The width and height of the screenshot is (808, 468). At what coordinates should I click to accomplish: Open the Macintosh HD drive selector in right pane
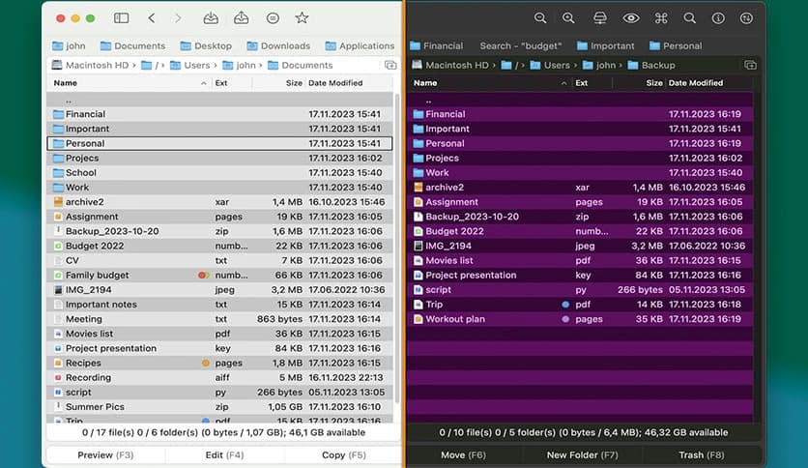pos(454,65)
